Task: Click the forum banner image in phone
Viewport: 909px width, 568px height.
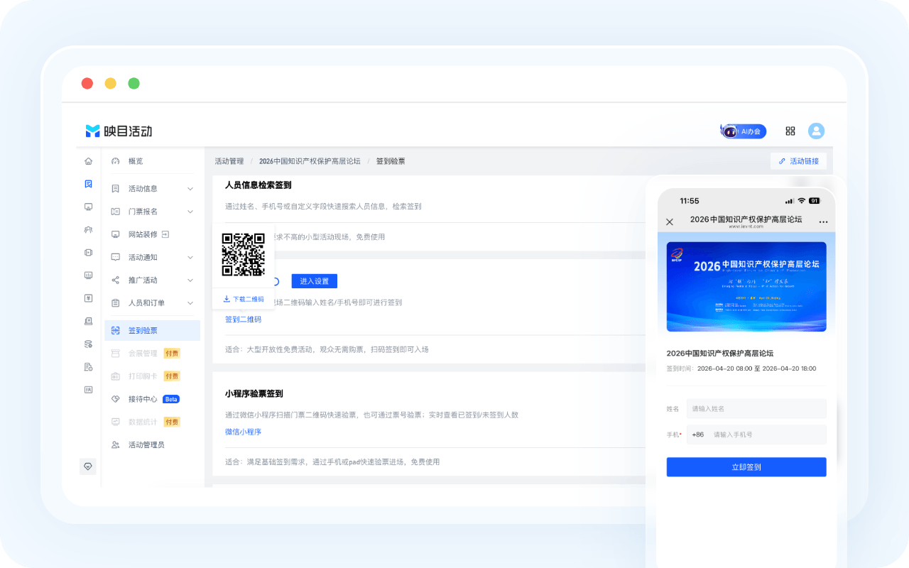Action: pos(746,287)
